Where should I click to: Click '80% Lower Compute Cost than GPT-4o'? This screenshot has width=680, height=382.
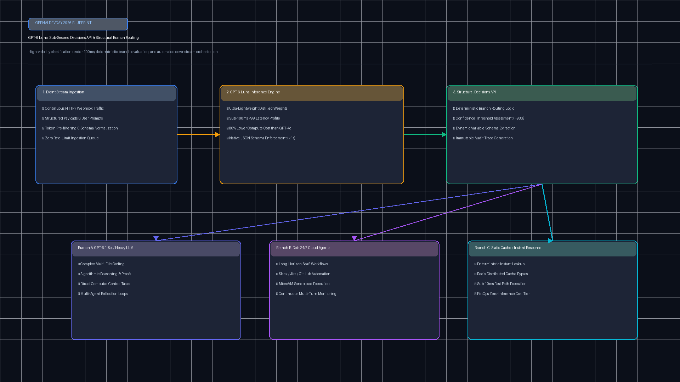(259, 128)
